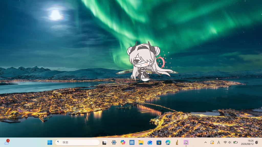
Task: Launch Copilot from the taskbar
Action: 123,142
